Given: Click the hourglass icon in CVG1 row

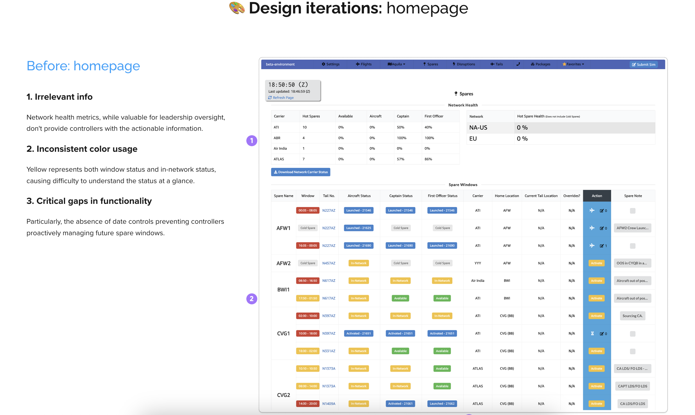Looking at the screenshot, I should click(592, 333).
